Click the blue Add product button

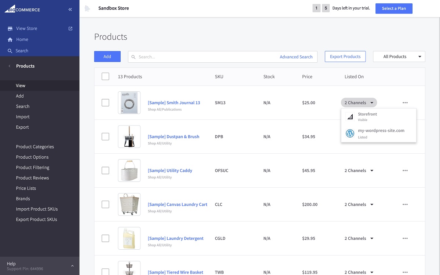coord(107,56)
